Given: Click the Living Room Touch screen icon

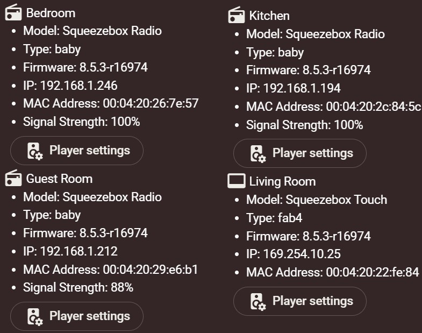Looking at the screenshot, I should 236,181.
